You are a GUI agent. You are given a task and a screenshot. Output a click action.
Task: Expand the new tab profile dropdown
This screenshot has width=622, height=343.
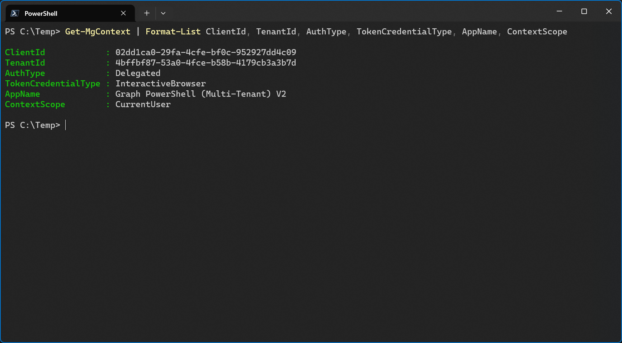pyautogui.click(x=163, y=13)
